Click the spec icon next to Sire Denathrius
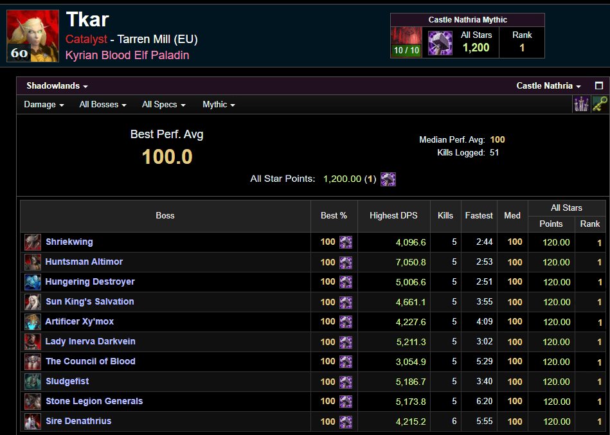The height and width of the screenshot is (435, 610). point(346,422)
